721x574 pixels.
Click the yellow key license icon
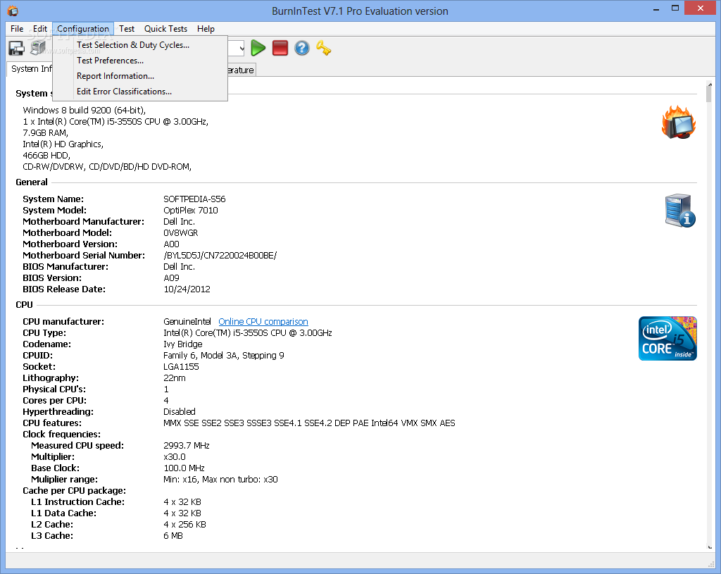pos(324,48)
